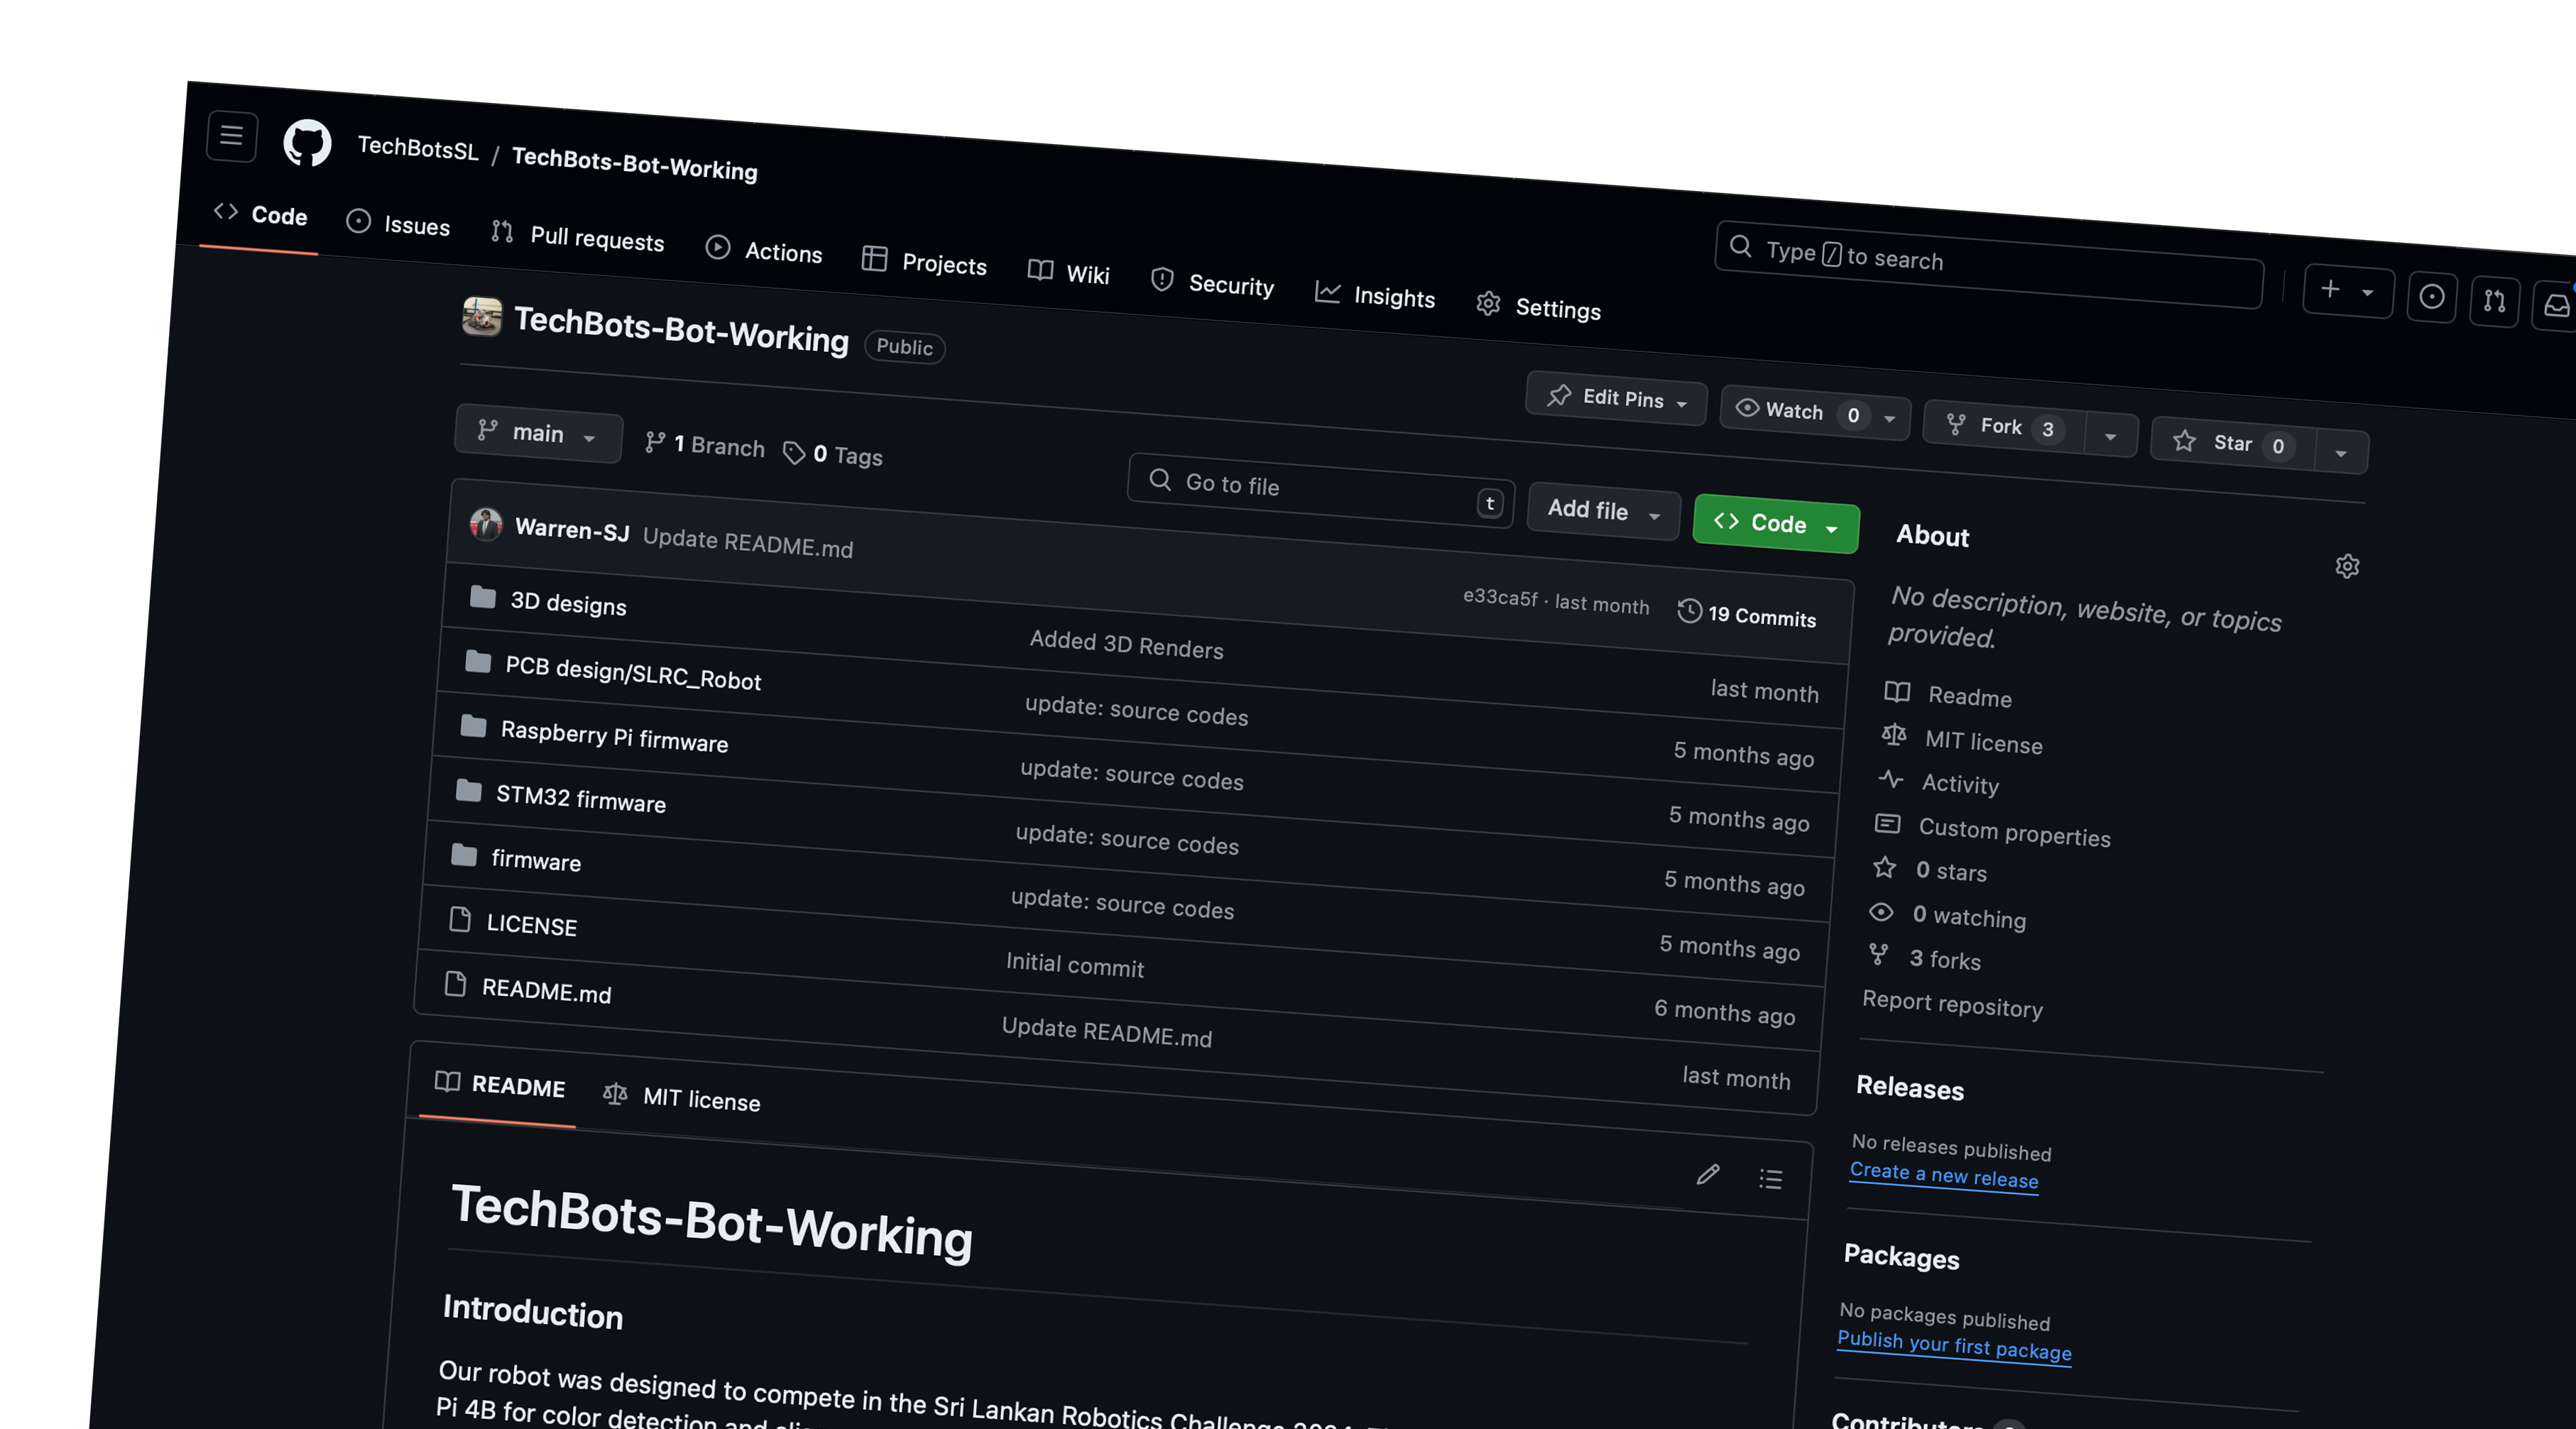Click the Added 3D Renders commit message
Screen dimensions: 2576x1429
tap(1127, 644)
